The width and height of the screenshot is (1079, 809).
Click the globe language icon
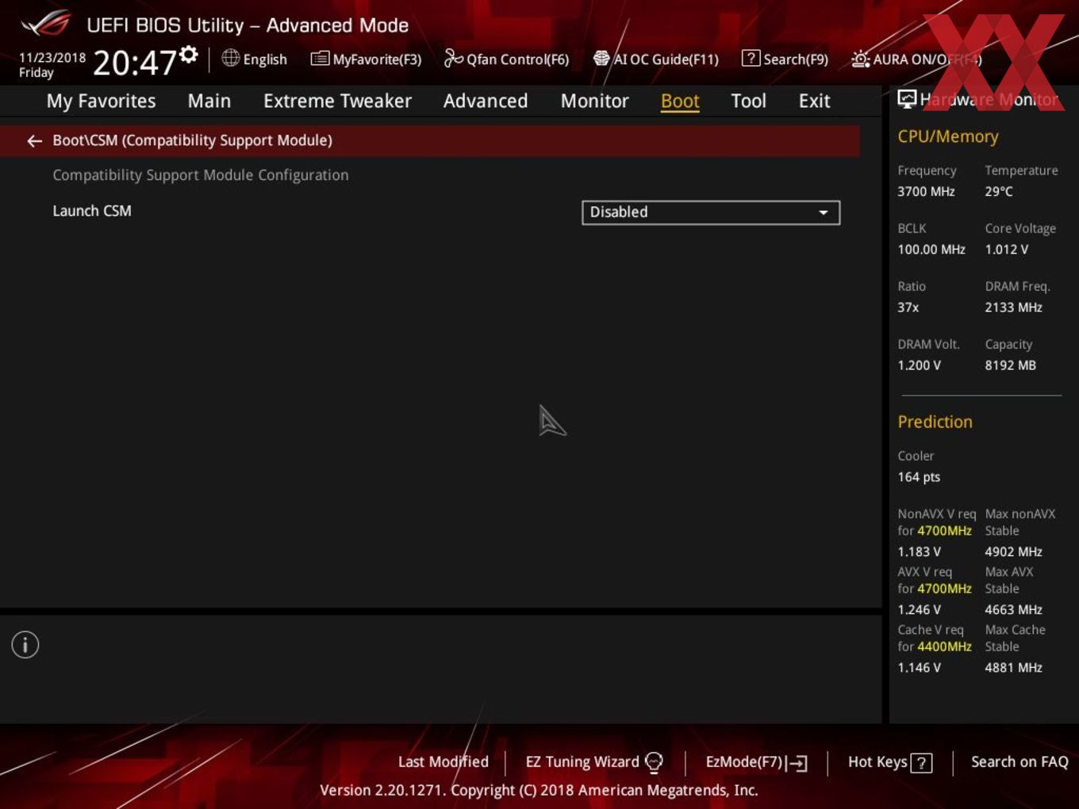230,58
